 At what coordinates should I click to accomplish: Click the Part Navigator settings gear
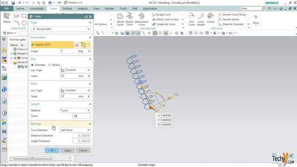(4, 39)
